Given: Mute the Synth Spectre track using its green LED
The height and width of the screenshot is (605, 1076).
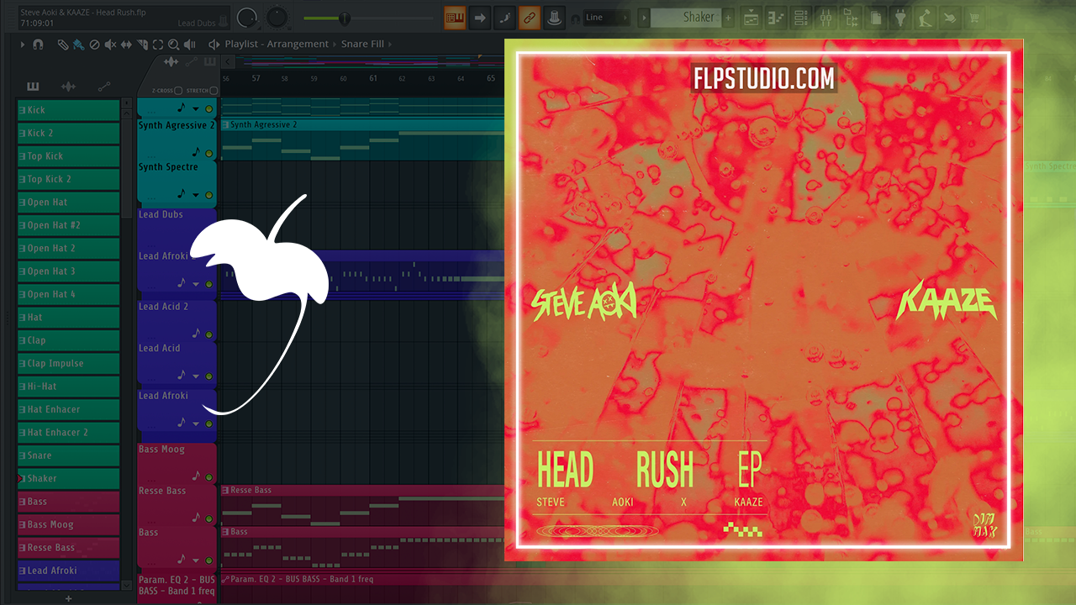Looking at the screenshot, I should pyautogui.click(x=208, y=192).
